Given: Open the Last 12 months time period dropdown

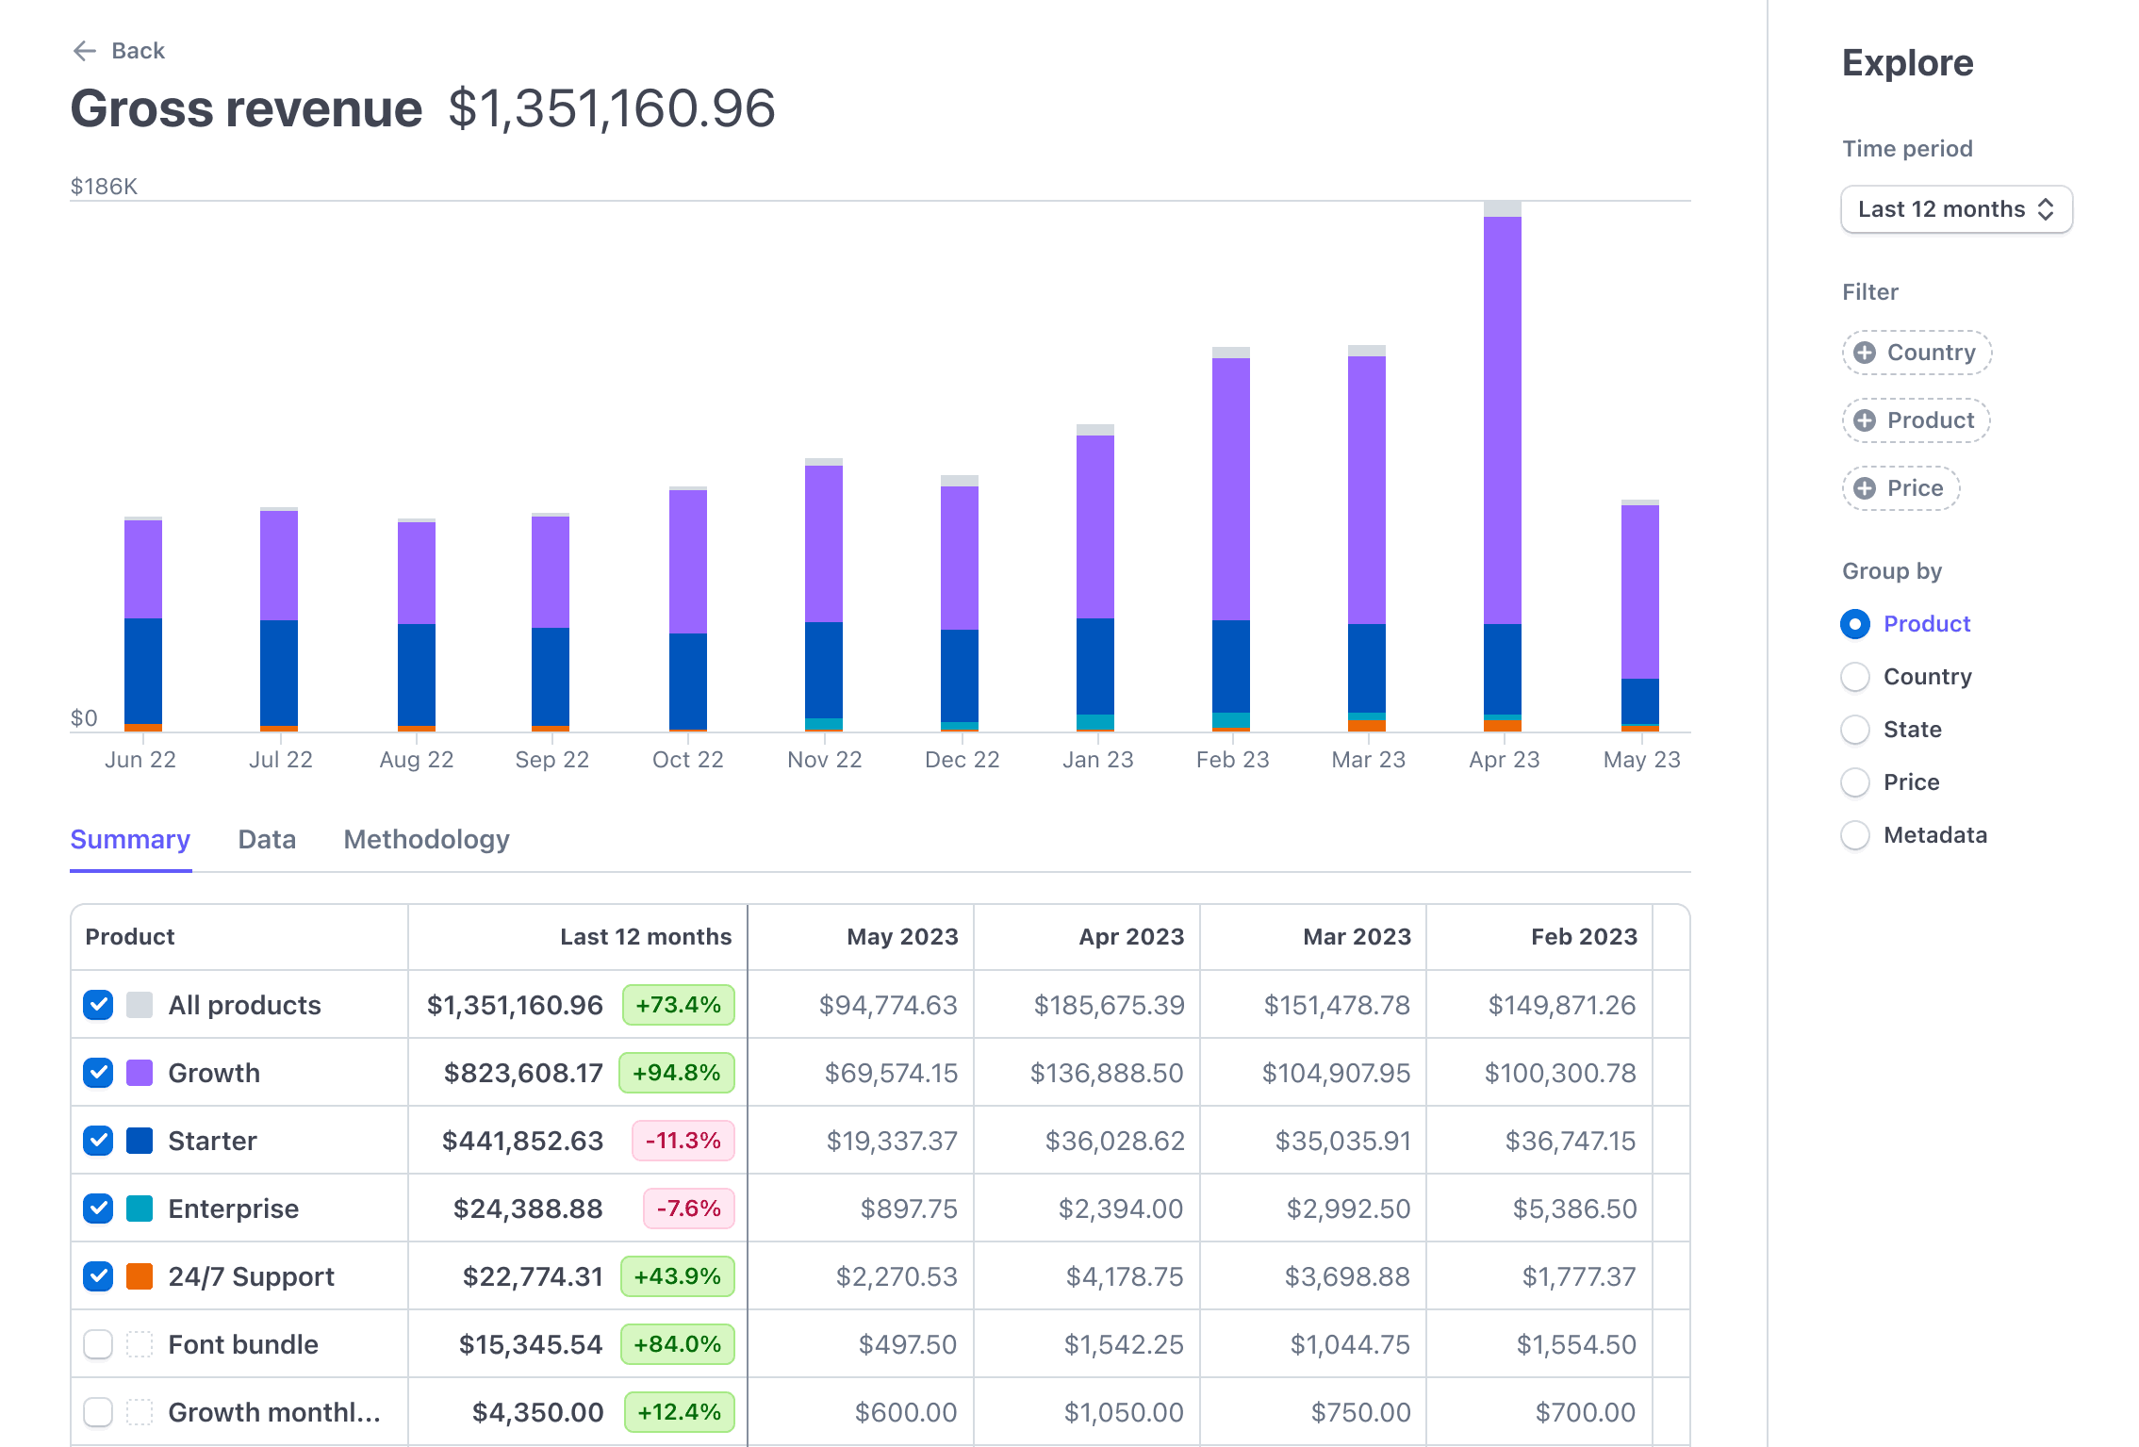Looking at the screenshot, I should click(x=1955, y=208).
